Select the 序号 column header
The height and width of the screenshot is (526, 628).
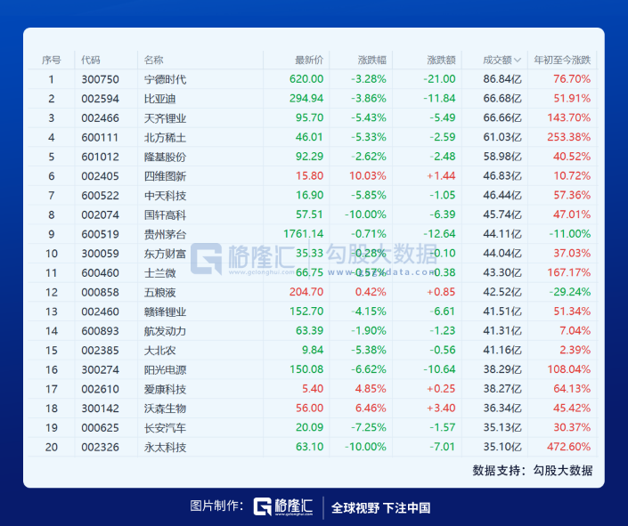pos(51,60)
